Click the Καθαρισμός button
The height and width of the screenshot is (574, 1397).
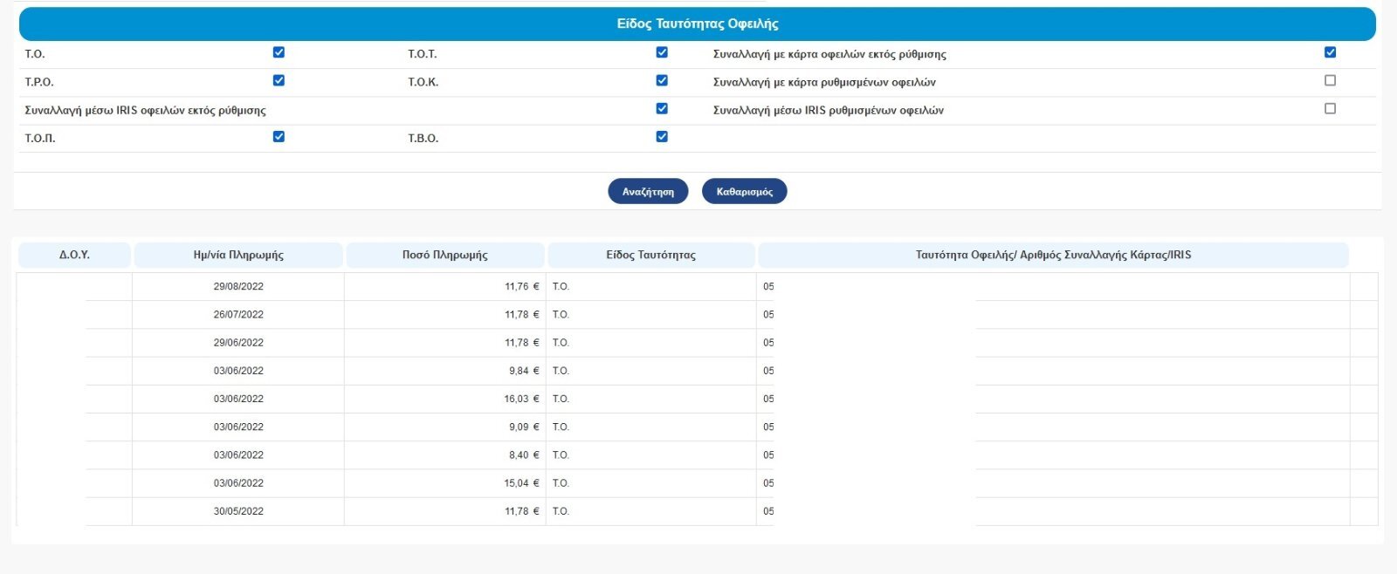pyautogui.click(x=744, y=191)
